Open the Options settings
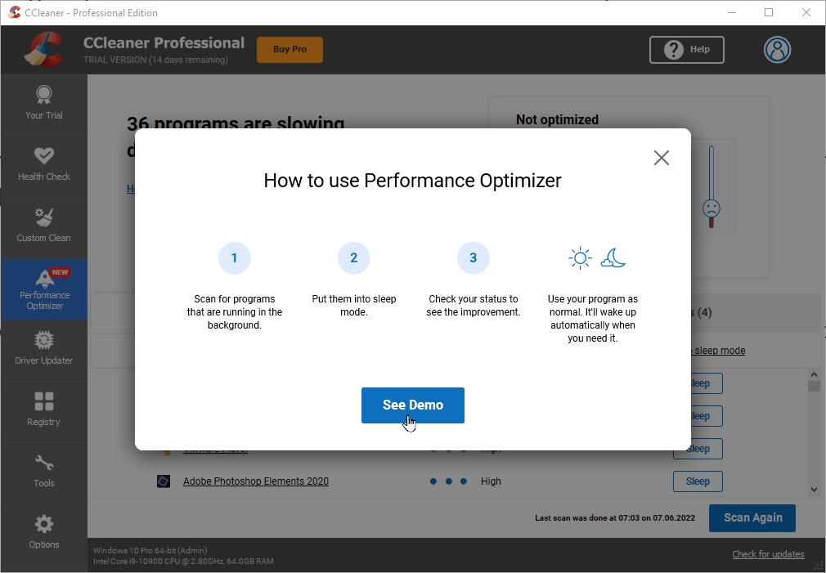826x573 pixels. (x=44, y=532)
